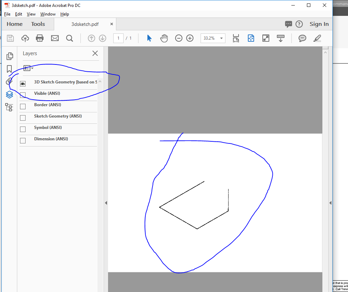Viewport: 348px width, 292px height.
Task: Click the current page number field
Action: click(118, 38)
